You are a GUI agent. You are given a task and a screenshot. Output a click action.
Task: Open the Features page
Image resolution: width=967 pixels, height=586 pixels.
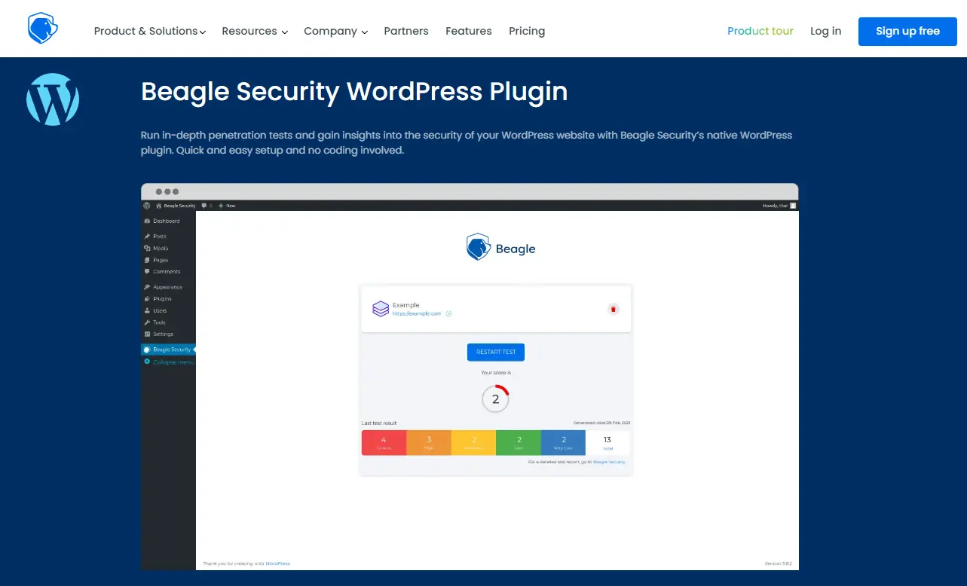pyautogui.click(x=469, y=31)
